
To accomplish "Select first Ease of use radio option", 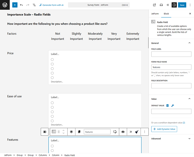I will 52,103.
